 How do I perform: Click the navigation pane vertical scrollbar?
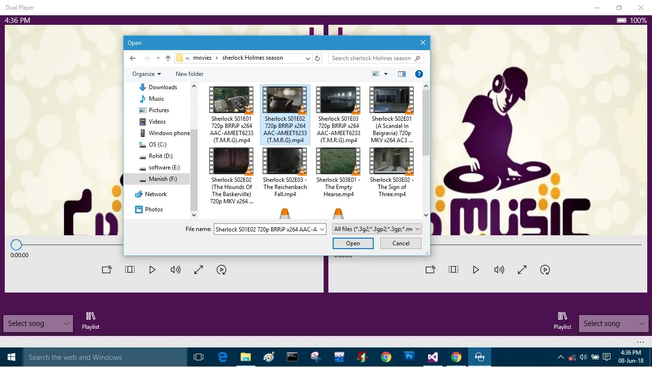(x=194, y=169)
